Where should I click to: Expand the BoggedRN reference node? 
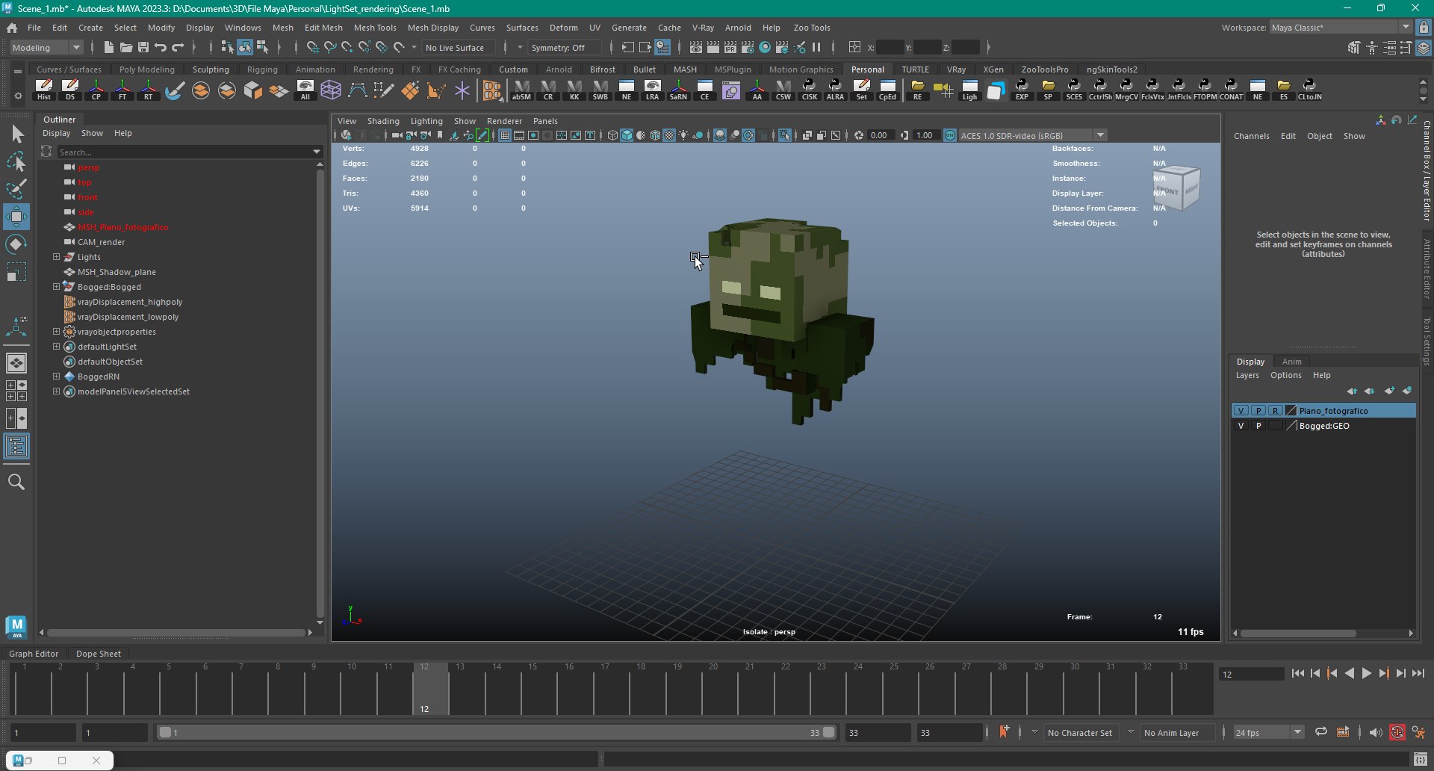(x=56, y=377)
